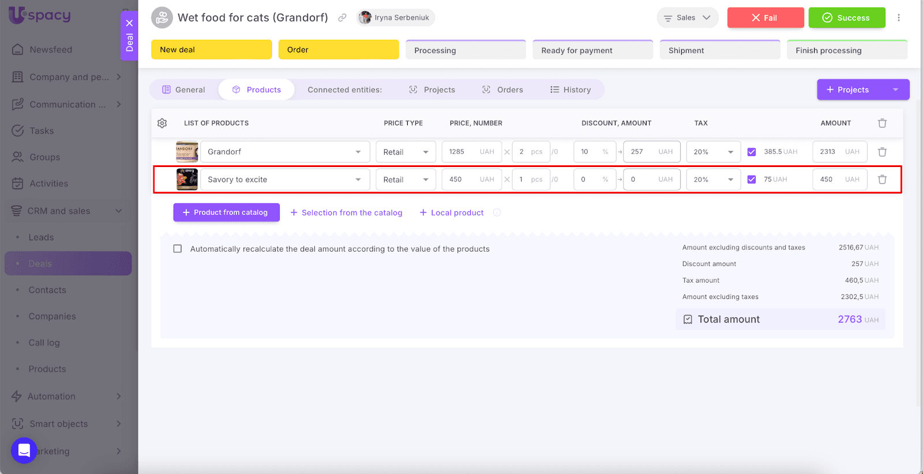Screen dimensions: 923x474
Task: Click the info icon next to Local product
Action: point(497,213)
